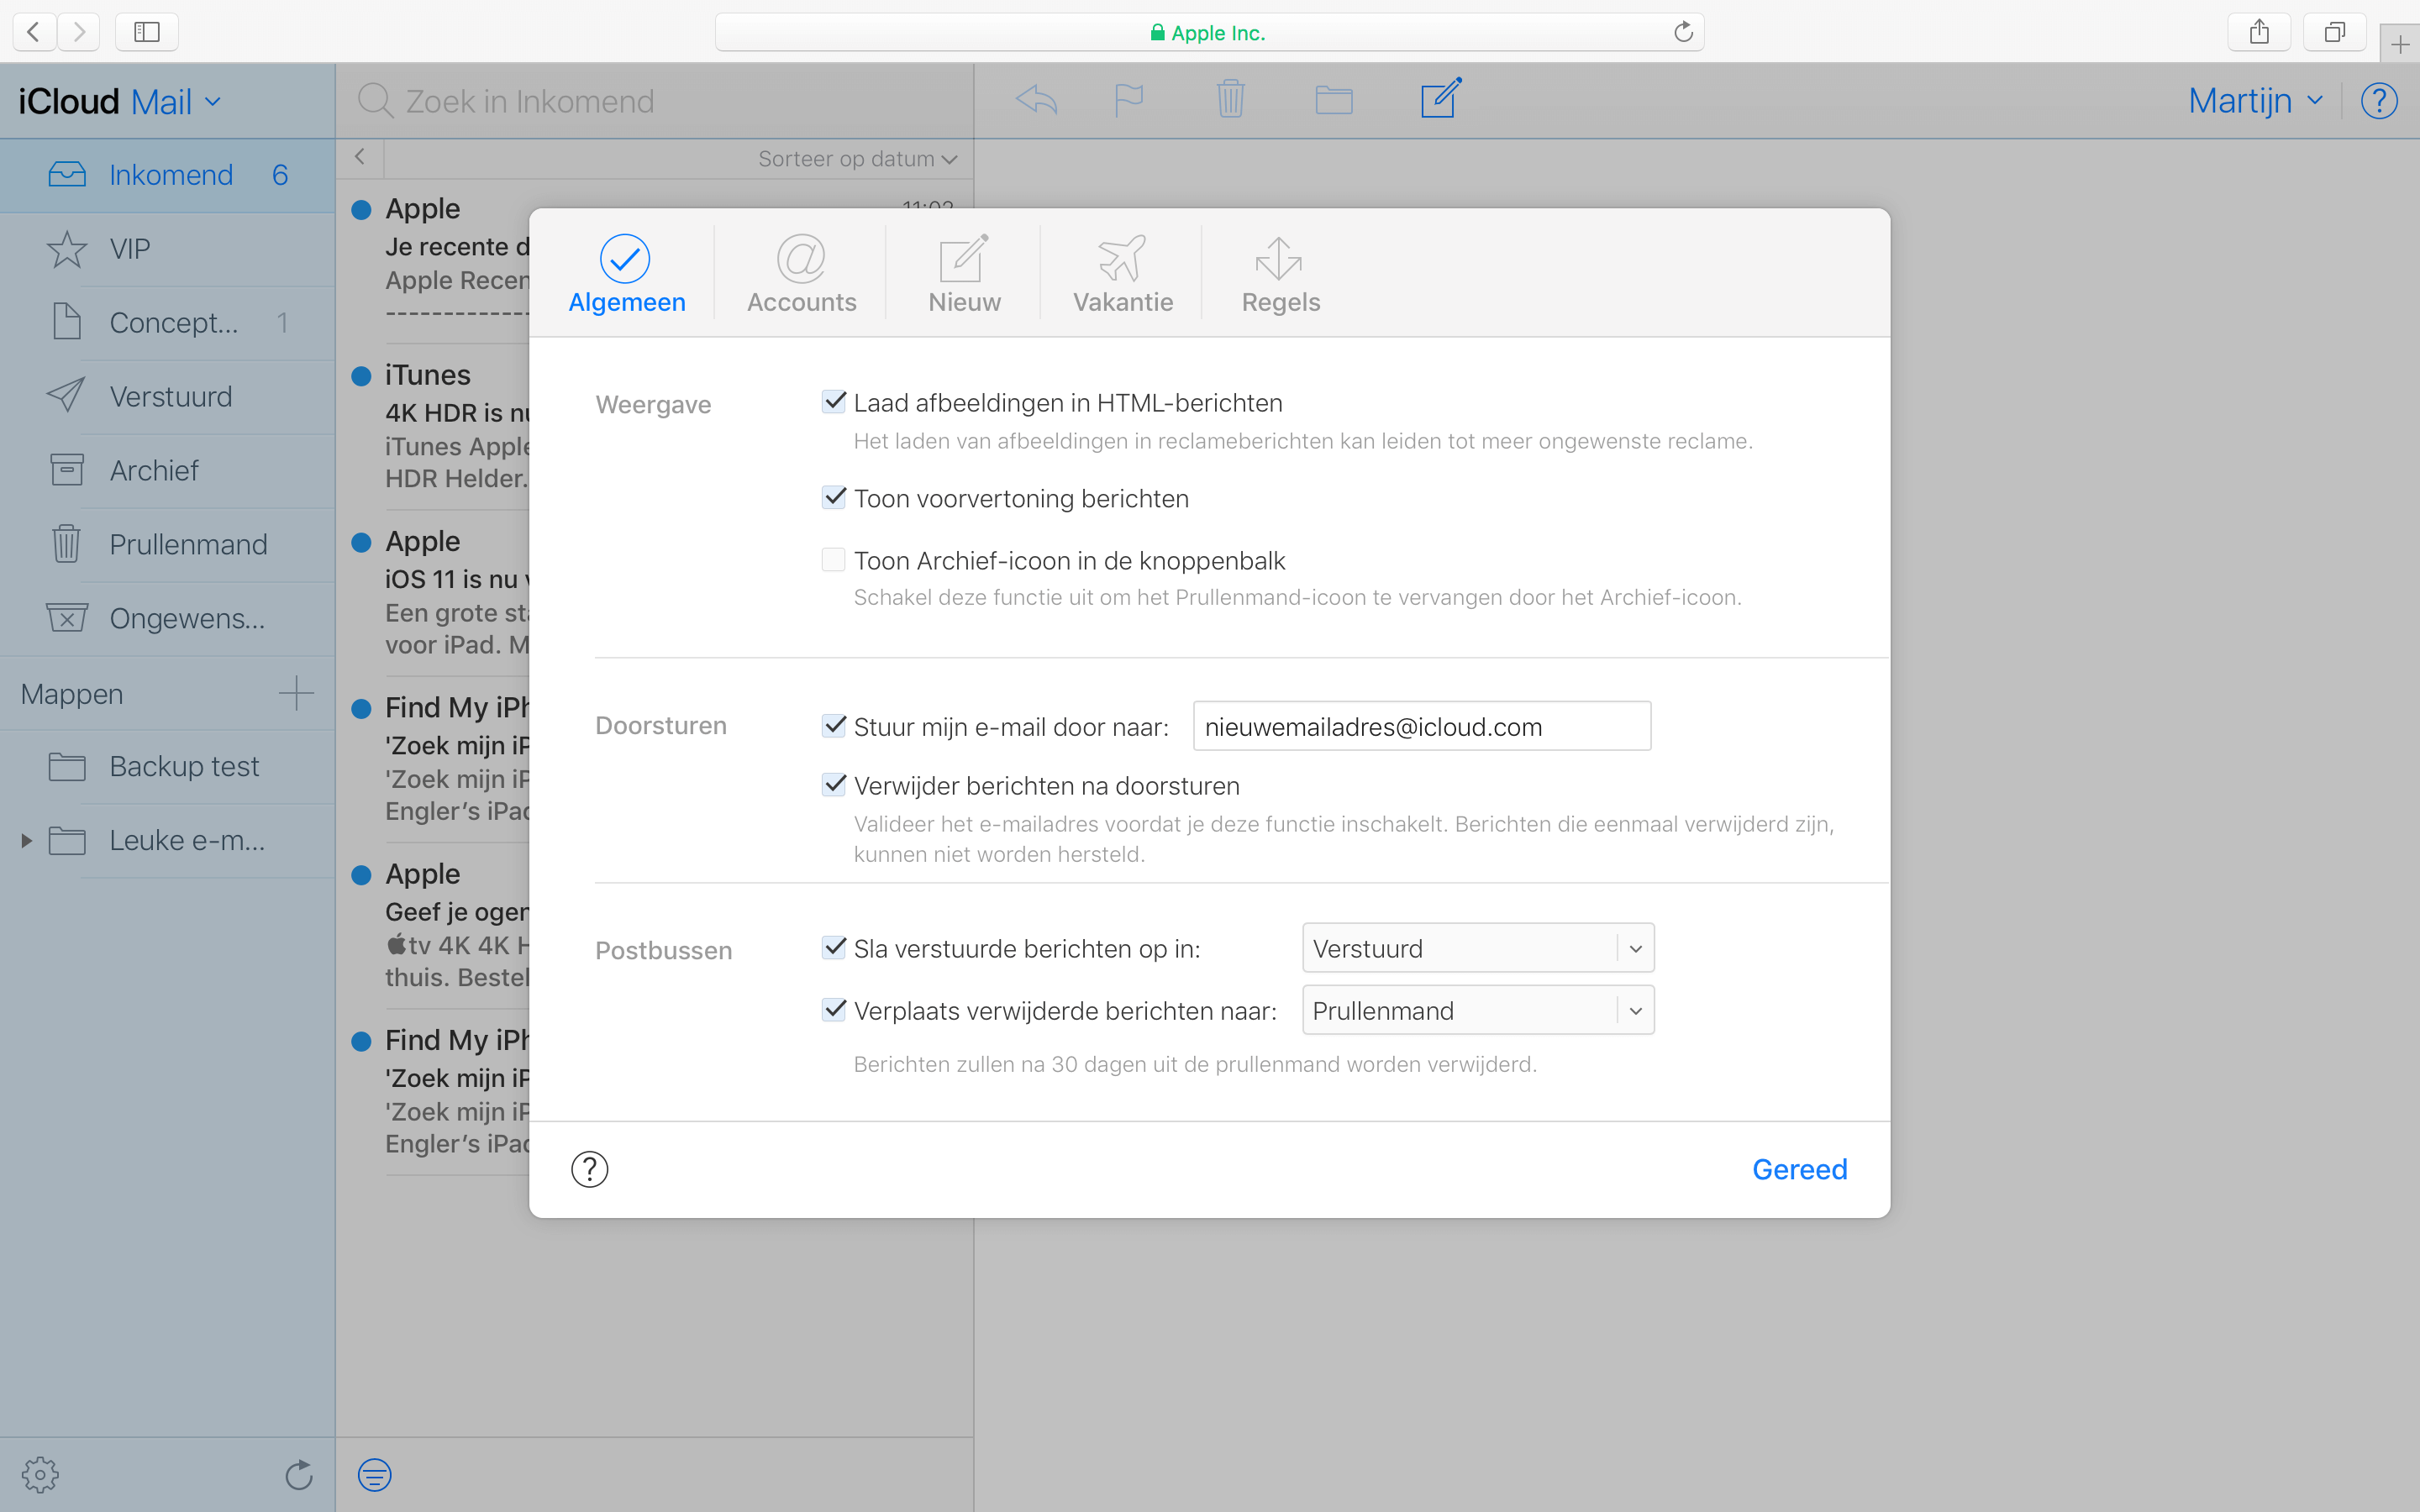The image size is (2420, 1512).
Task: Toggle the Safari sidebar button
Action: click(147, 32)
